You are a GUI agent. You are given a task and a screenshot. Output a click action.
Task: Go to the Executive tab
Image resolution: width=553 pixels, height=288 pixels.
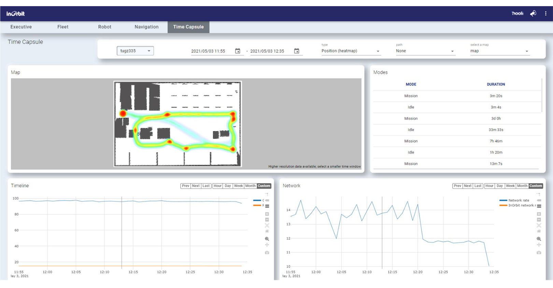click(21, 27)
